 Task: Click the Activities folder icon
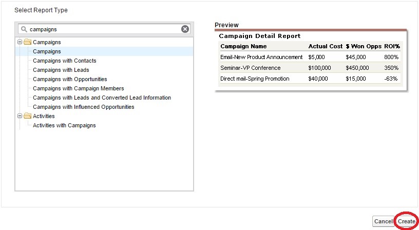click(28, 116)
